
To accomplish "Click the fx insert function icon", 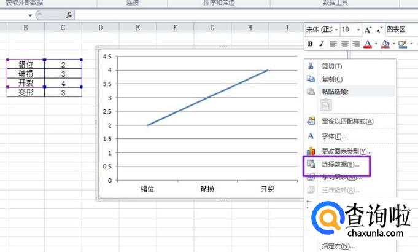I will point(69,15).
